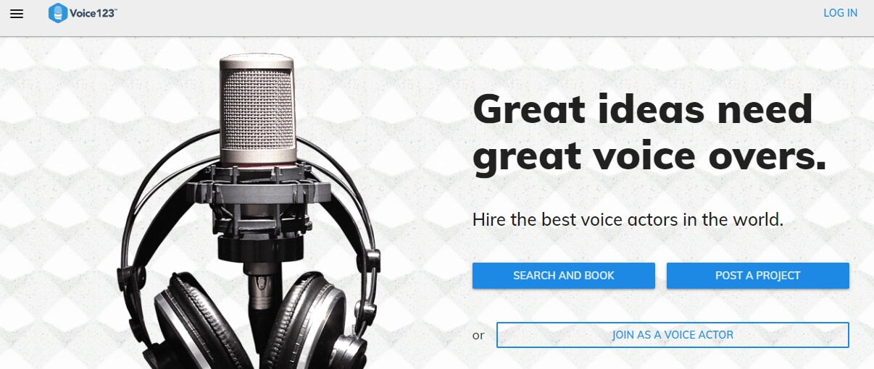
Task: Click the SEARCH AND BOOK button
Action: (564, 276)
